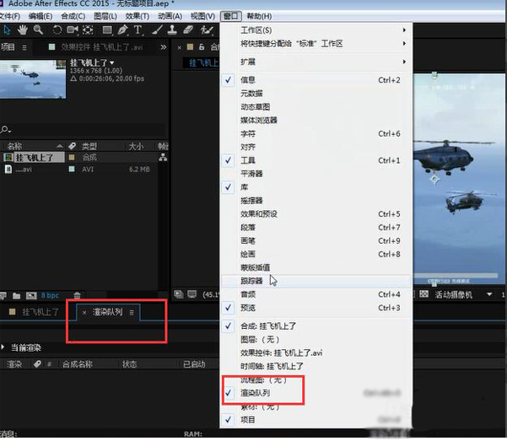
Task: Select the Clone Stamp tool
Action: 170,30
